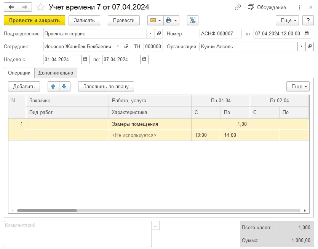Open the envelope email dropdown
Viewport: 318px width, 249px height.
[x=155, y=20]
